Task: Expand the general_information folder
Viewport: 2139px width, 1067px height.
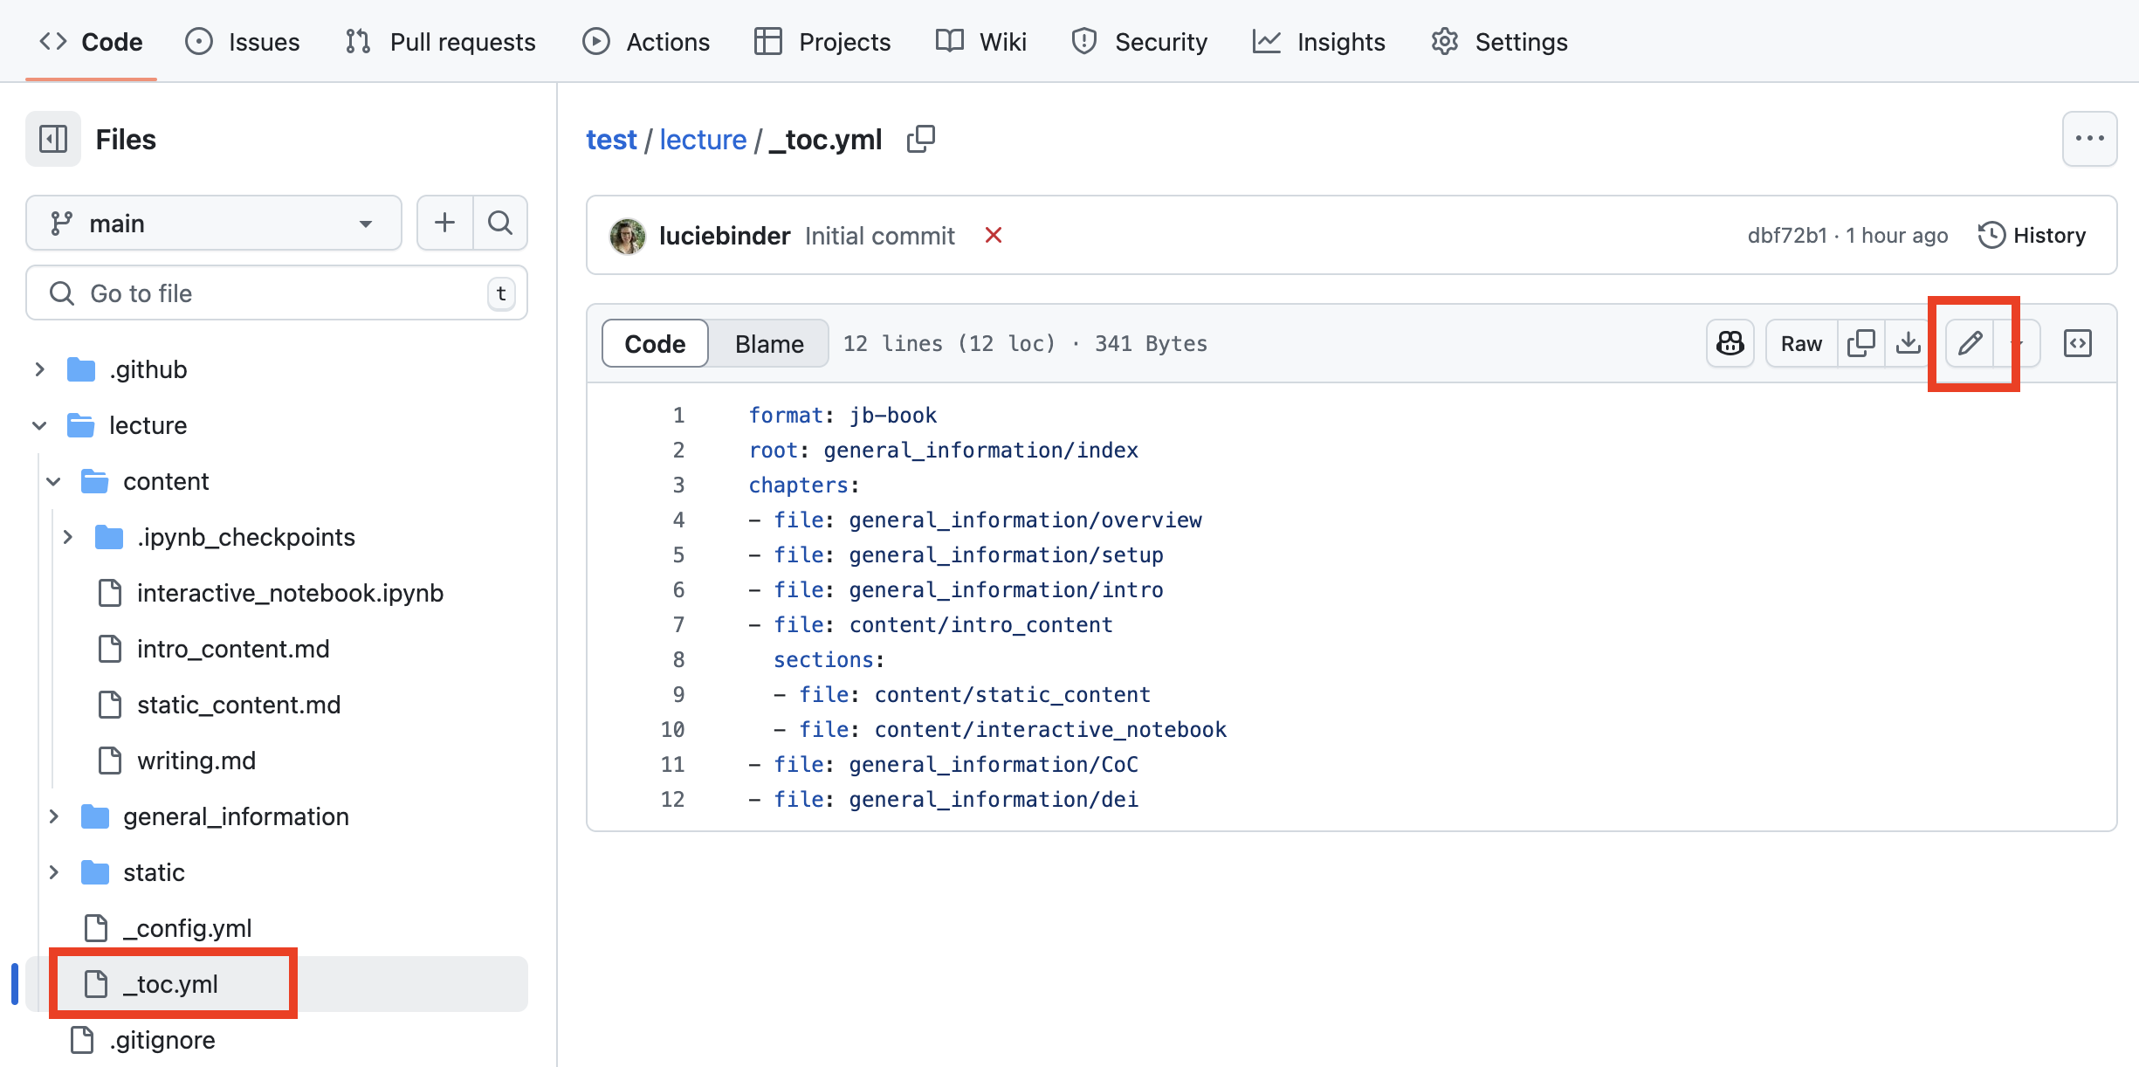Action: click(x=54, y=816)
